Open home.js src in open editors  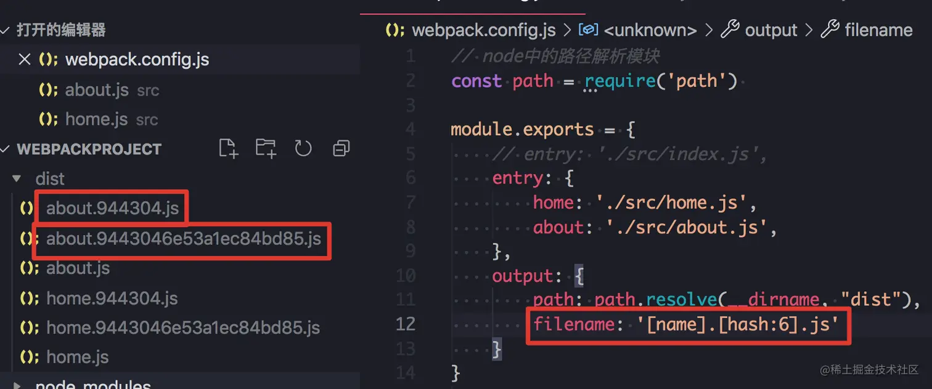click(112, 119)
